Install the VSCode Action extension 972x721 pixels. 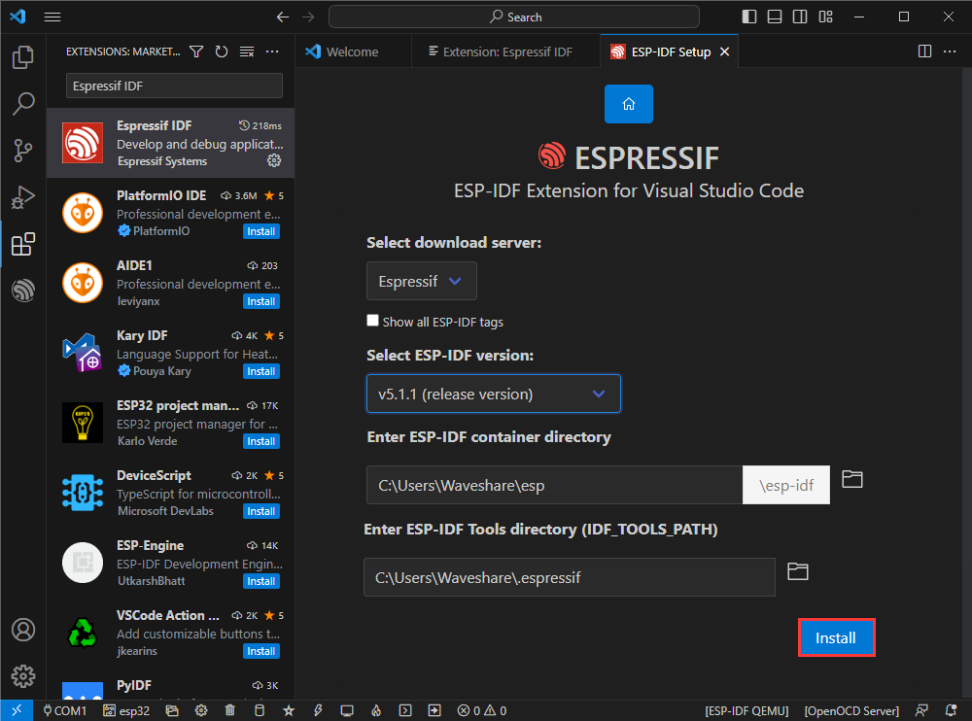[x=260, y=652]
